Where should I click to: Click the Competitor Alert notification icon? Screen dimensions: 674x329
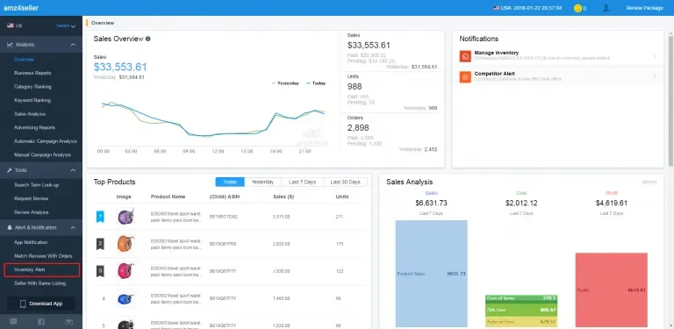(465, 77)
